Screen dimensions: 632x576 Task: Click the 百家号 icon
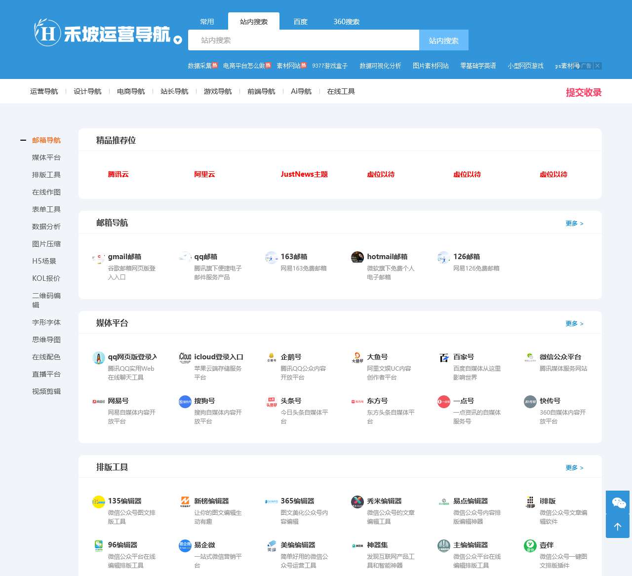444,358
